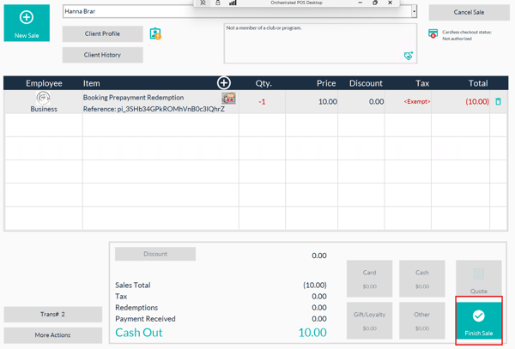Image resolution: width=515 pixels, height=349 pixels.
Task: Open Client Profile
Action: (102, 34)
